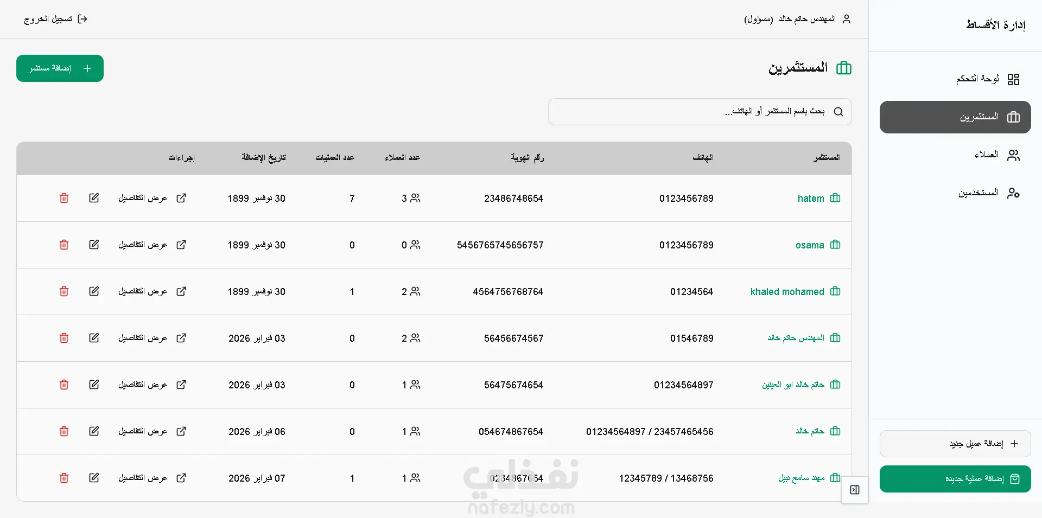
Task: Delete the hatem investor row
Action: (64, 198)
